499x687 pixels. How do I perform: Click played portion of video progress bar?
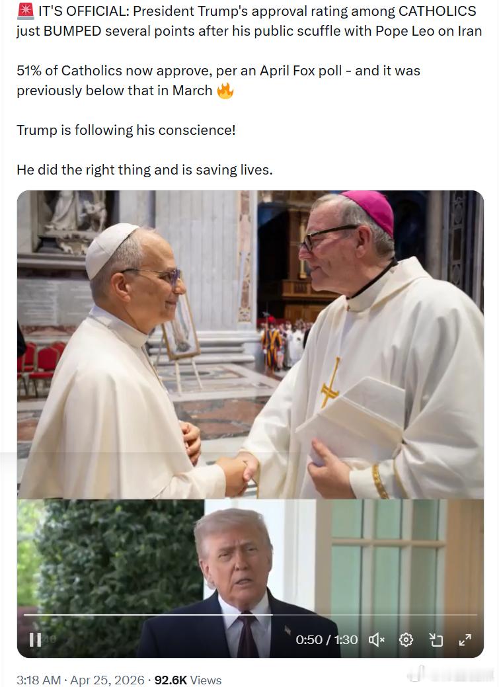148,615
